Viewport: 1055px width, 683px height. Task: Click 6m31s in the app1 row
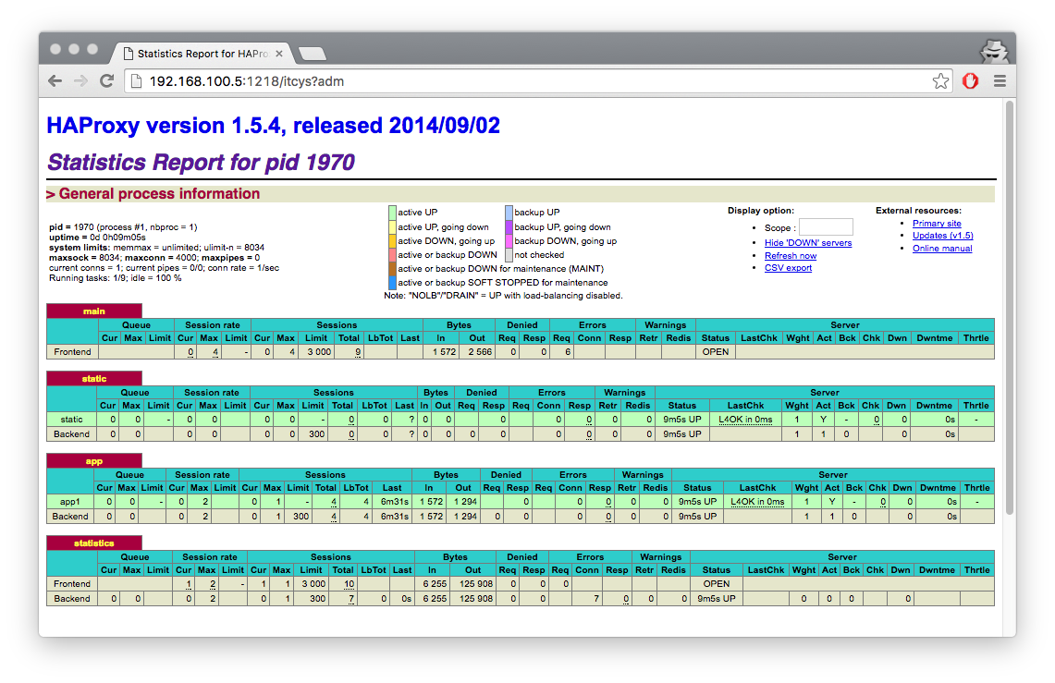[x=394, y=502]
